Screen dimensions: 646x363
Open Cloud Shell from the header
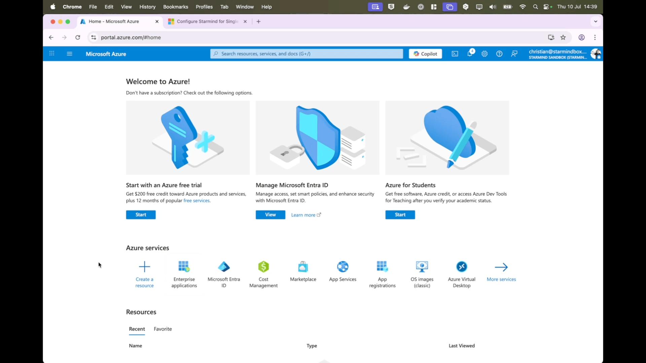point(455,54)
